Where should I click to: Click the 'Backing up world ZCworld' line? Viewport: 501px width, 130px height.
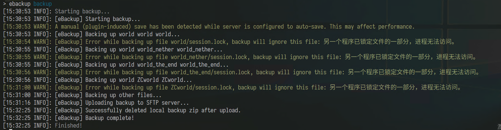[139, 80]
